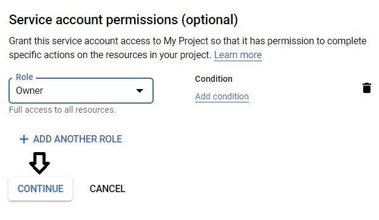Proceed with the CONTINUE button

coord(40,188)
